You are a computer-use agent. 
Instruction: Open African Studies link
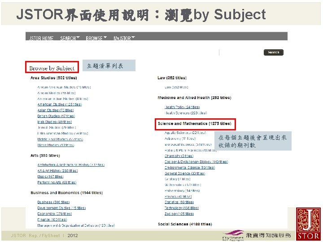point(57,93)
